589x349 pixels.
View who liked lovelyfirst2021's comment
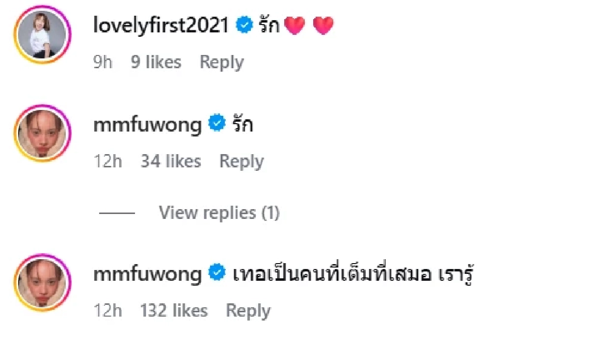click(x=156, y=62)
